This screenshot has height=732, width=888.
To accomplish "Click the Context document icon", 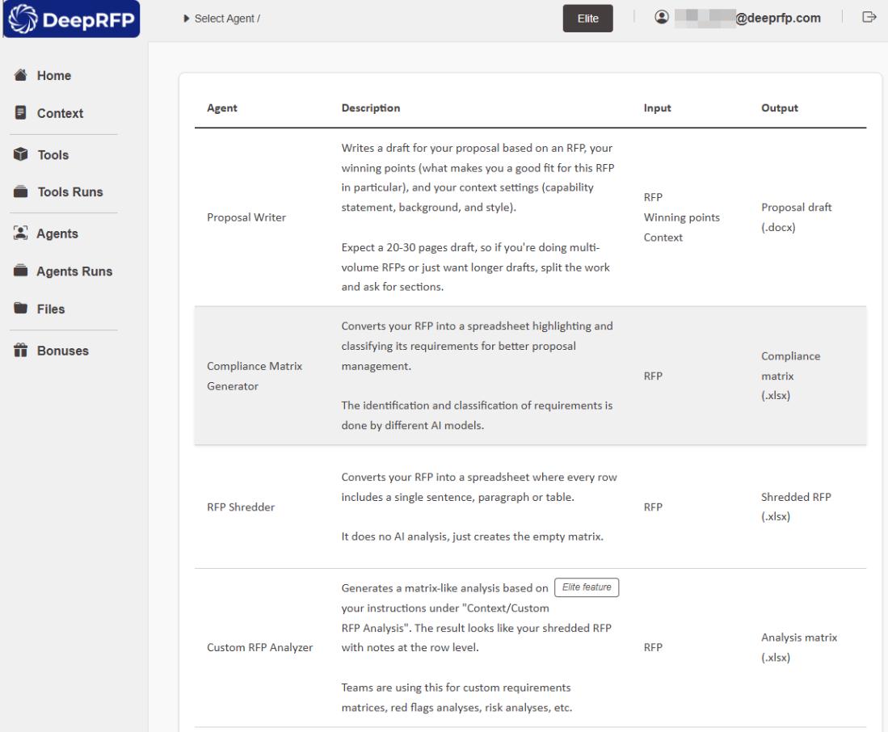I will [23, 113].
